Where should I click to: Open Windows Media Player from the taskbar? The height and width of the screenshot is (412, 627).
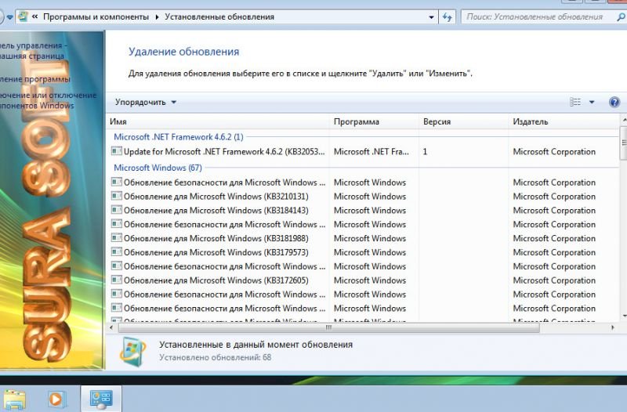[56, 399]
